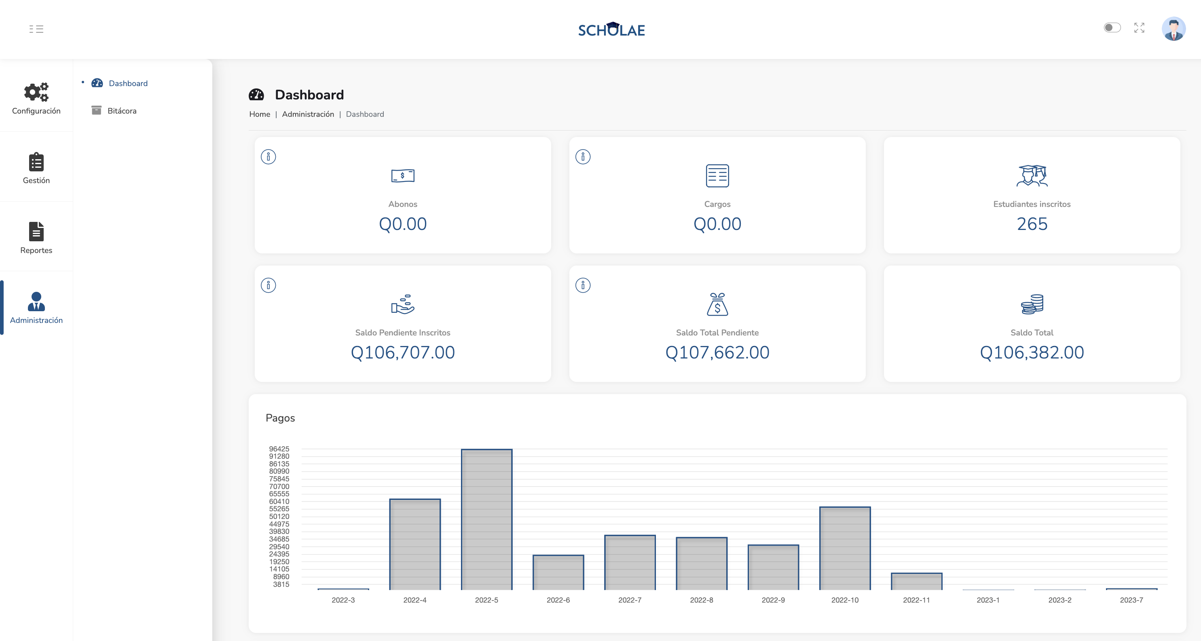Click the Abonos money bill icon
1201x641 pixels.
[403, 176]
